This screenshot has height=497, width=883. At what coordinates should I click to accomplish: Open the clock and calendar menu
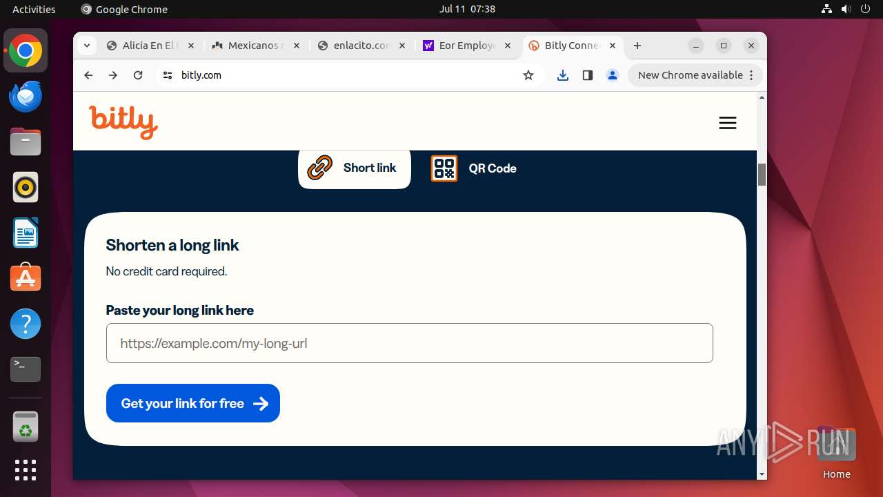tap(467, 9)
